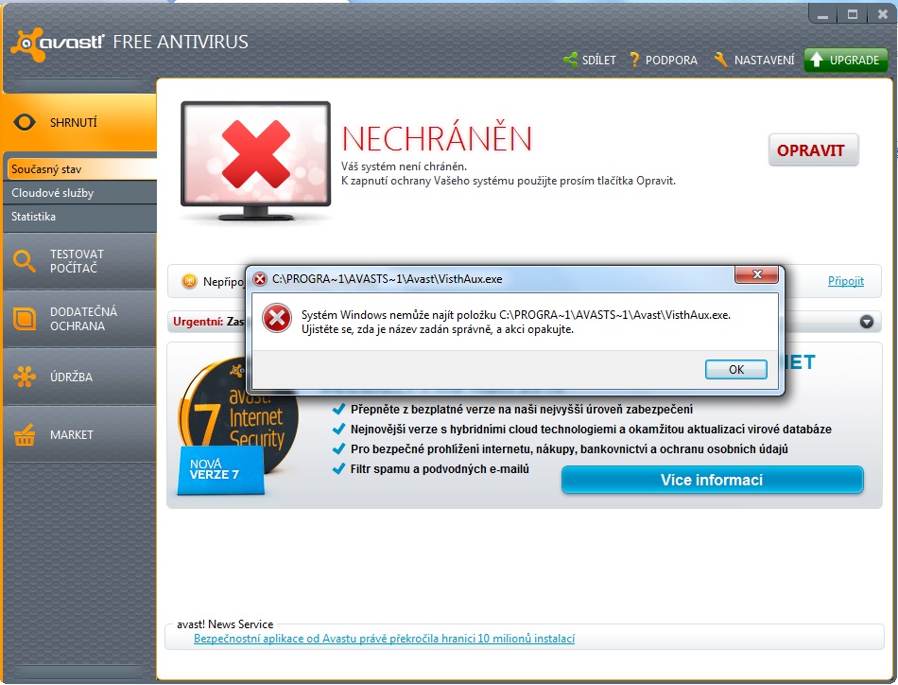Close the avast! main window

pyautogui.click(x=882, y=14)
